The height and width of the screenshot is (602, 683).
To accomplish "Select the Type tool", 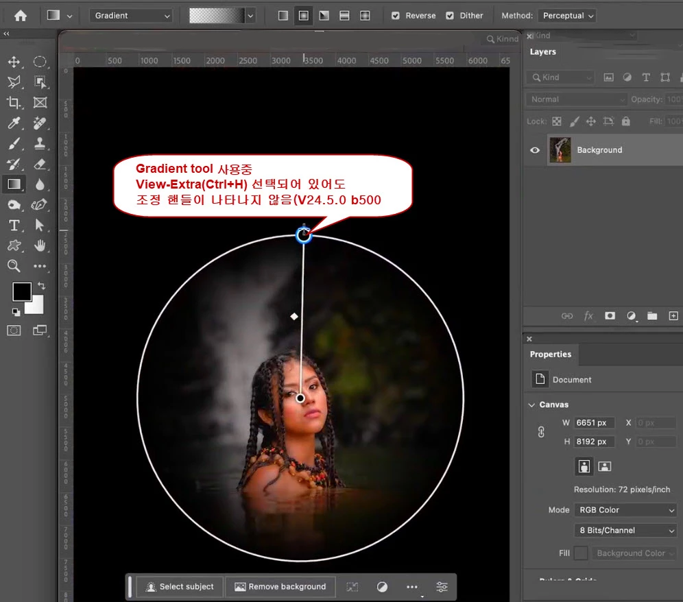I will coord(14,225).
